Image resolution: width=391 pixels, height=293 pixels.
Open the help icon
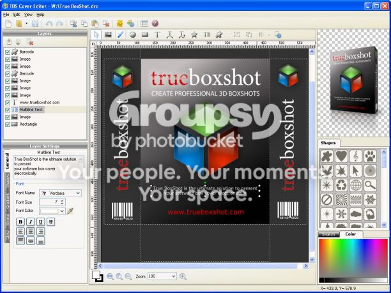pos(155,24)
